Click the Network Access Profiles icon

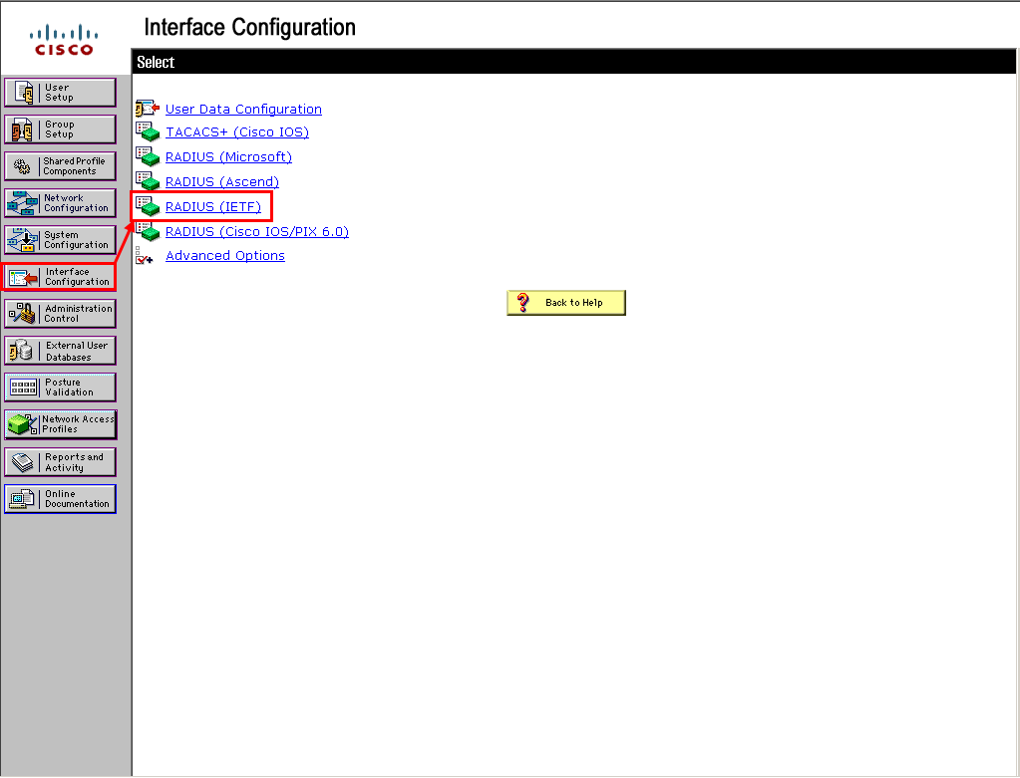pyautogui.click(x=23, y=424)
